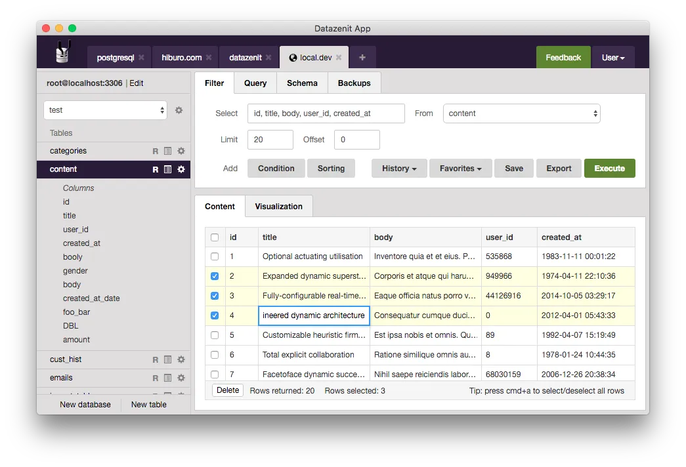This screenshot has width=686, height=467.
Task: Toggle the select-all checkbox in the table header
Action: tap(215, 237)
